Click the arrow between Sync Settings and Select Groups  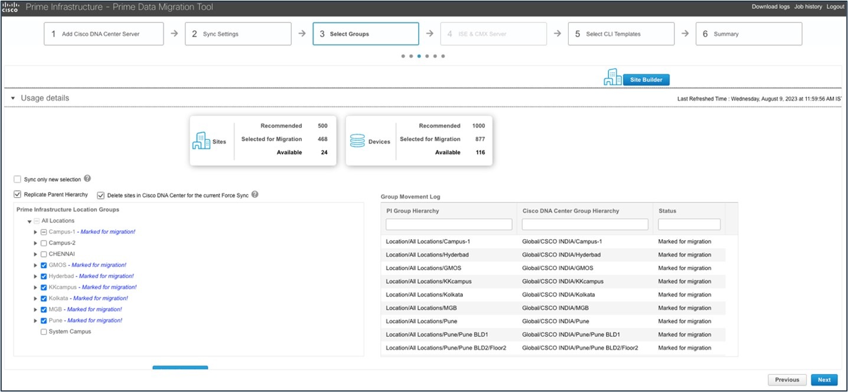coord(302,34)
